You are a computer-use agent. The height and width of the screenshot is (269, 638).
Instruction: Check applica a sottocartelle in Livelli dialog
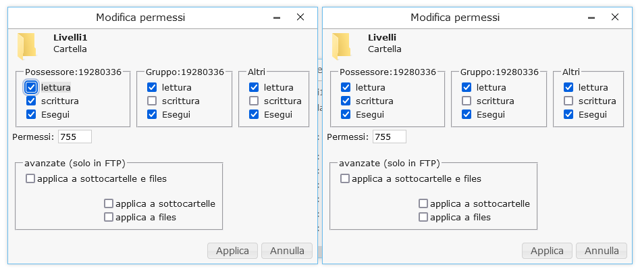click(x=423, y=203)
